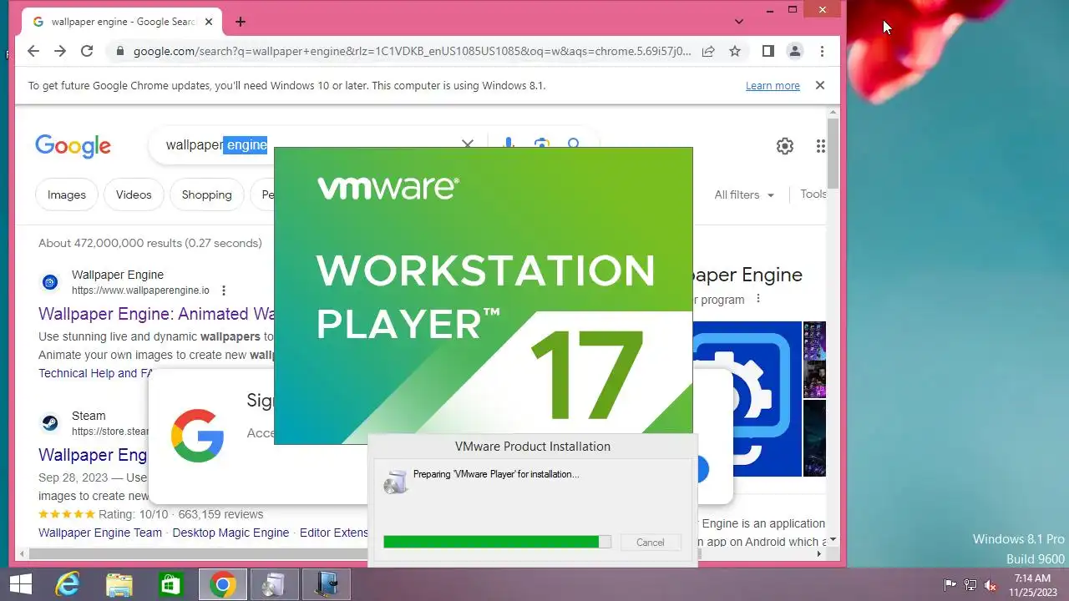Click the lock icon in address bar
Viewport: 1069px width, 601px height.
(x=119, y=51)
